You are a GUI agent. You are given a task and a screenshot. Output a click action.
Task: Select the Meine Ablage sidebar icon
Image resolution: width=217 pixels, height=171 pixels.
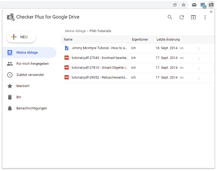point(10,52)
